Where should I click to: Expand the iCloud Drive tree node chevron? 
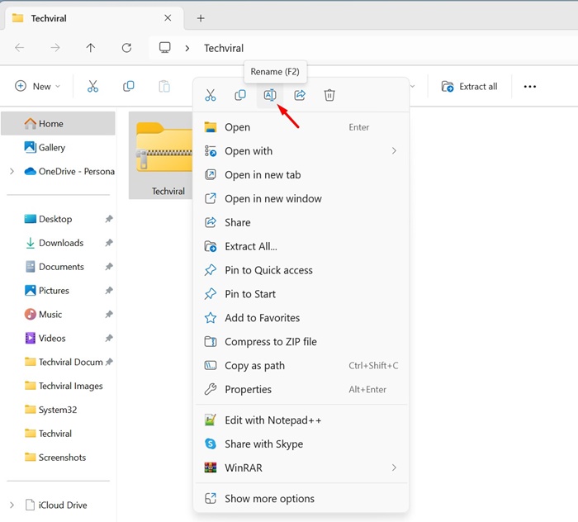coord(12,505)
